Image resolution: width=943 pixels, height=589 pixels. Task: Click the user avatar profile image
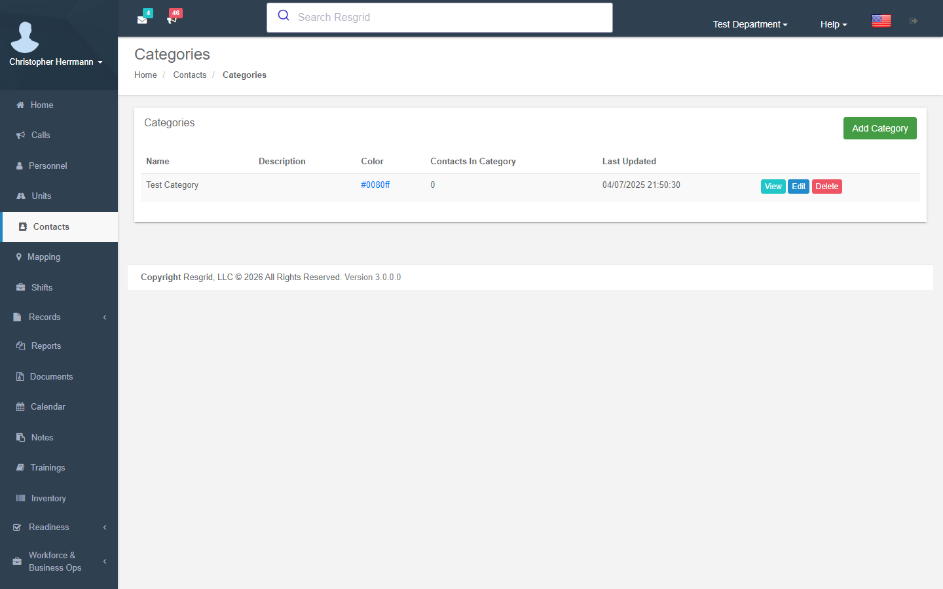pyautogui.click(x=25, y=37)
